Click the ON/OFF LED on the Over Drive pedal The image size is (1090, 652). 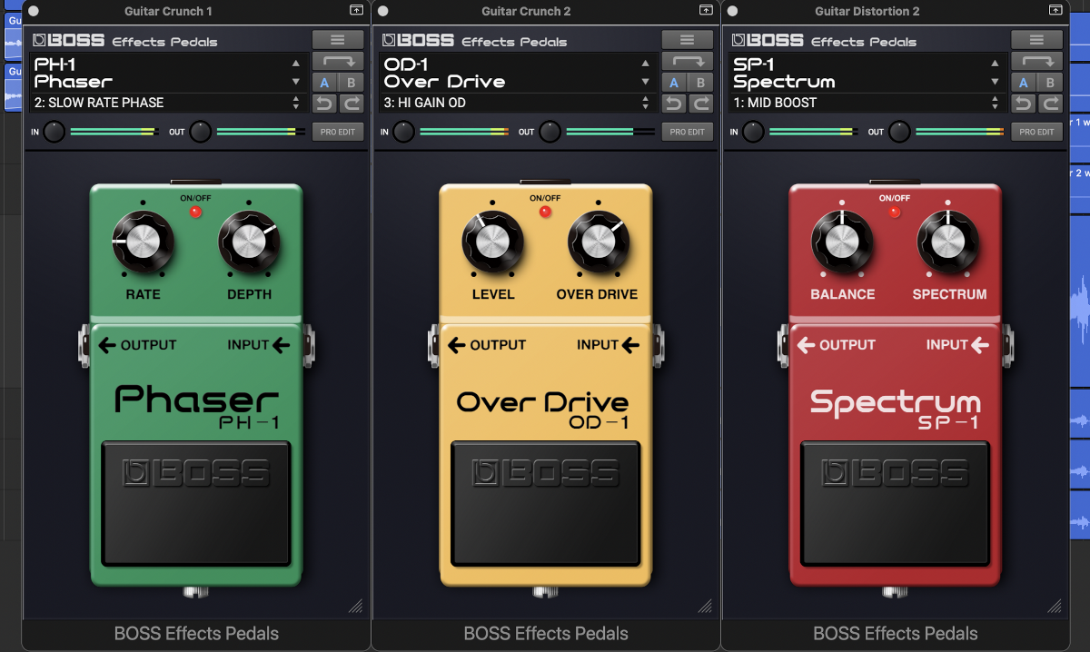pos(545,212)
